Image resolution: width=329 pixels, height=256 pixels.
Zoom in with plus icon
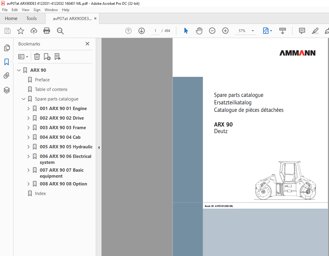tap(225, 31)
